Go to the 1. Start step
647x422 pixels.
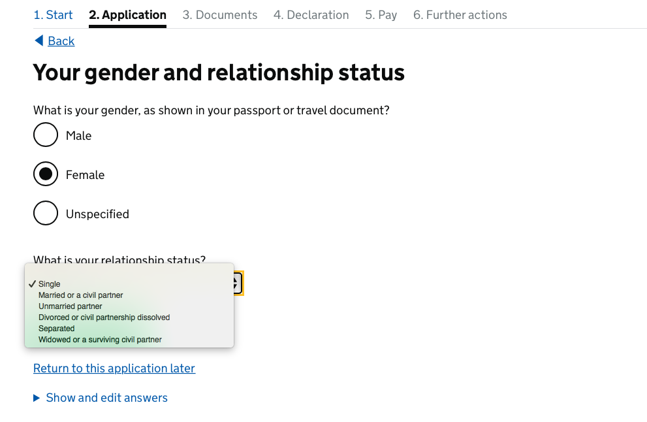53,15
